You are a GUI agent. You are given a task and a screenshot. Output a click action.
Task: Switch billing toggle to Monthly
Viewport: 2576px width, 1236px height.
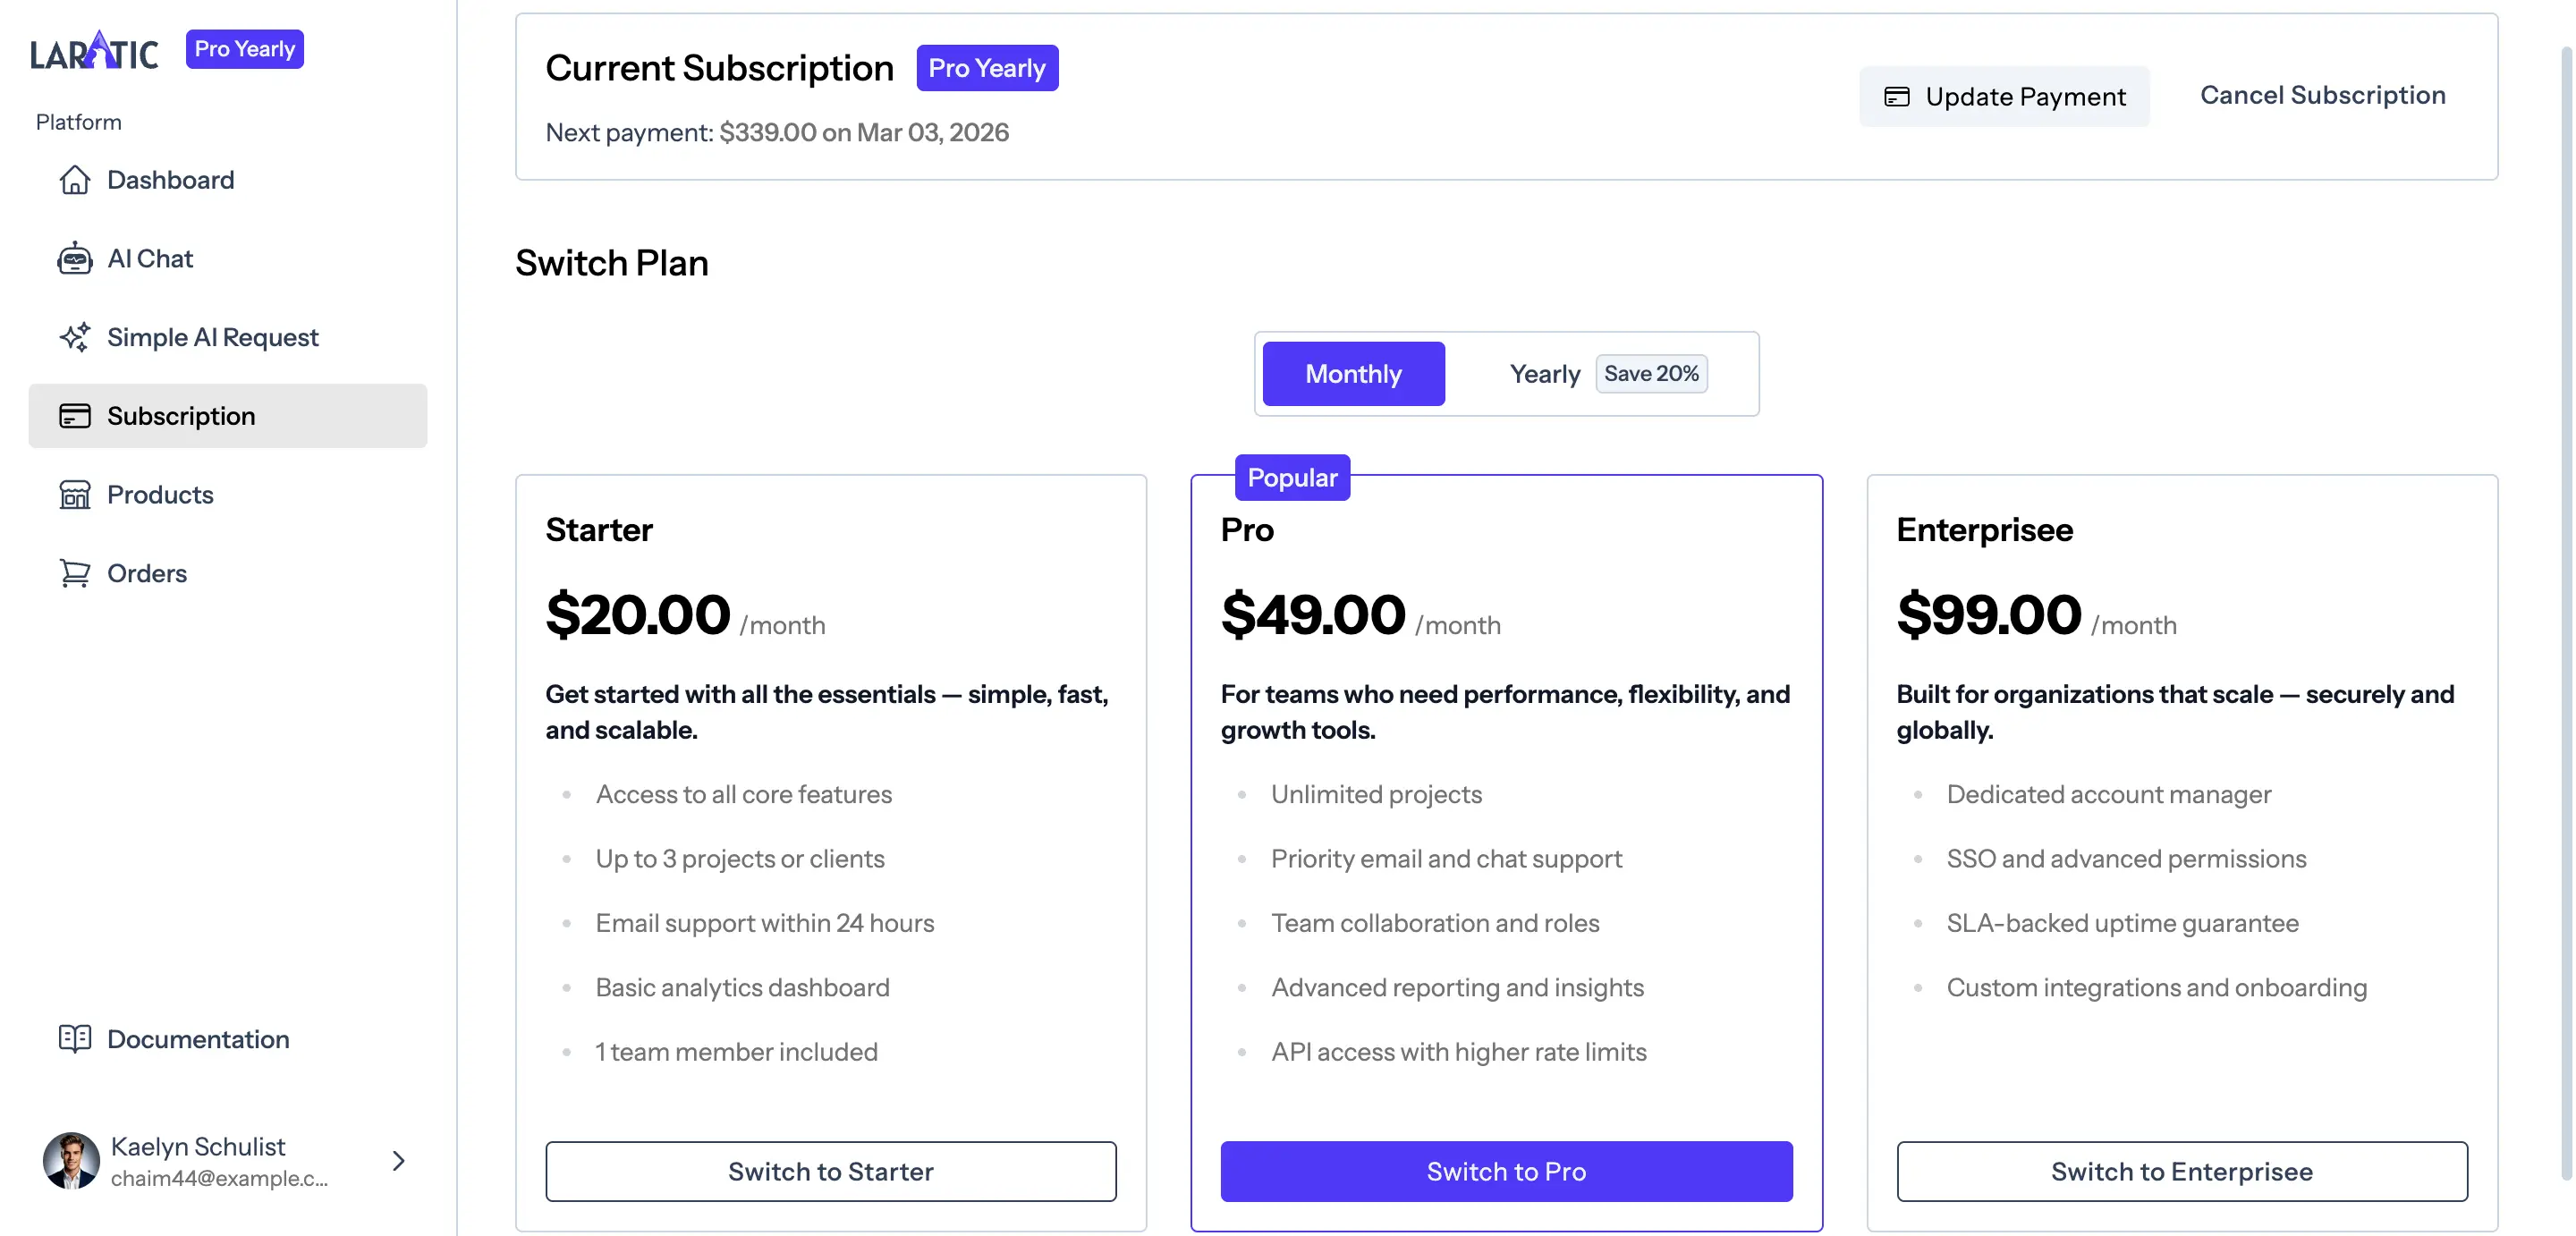(x=1353, y=374)
